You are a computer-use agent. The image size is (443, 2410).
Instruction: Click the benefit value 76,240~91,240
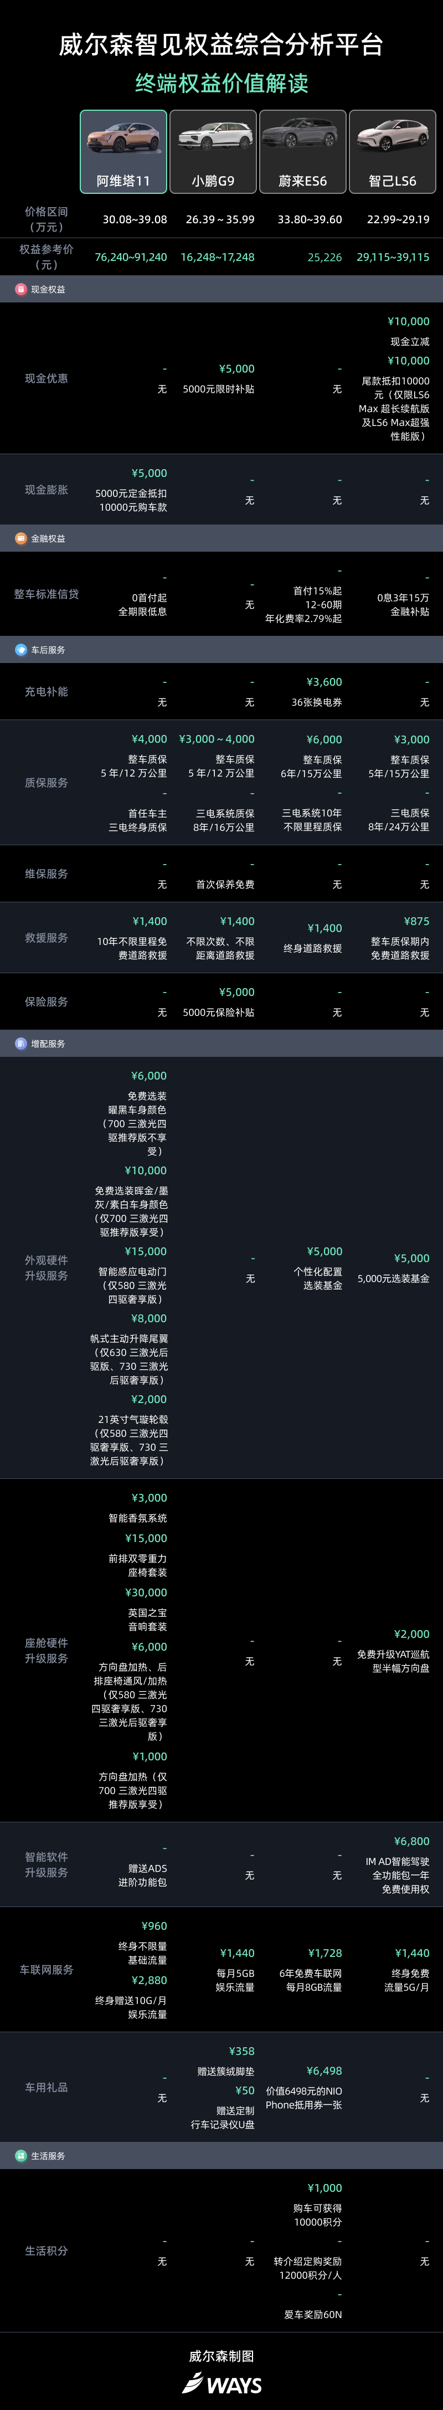tap(131, 257)
